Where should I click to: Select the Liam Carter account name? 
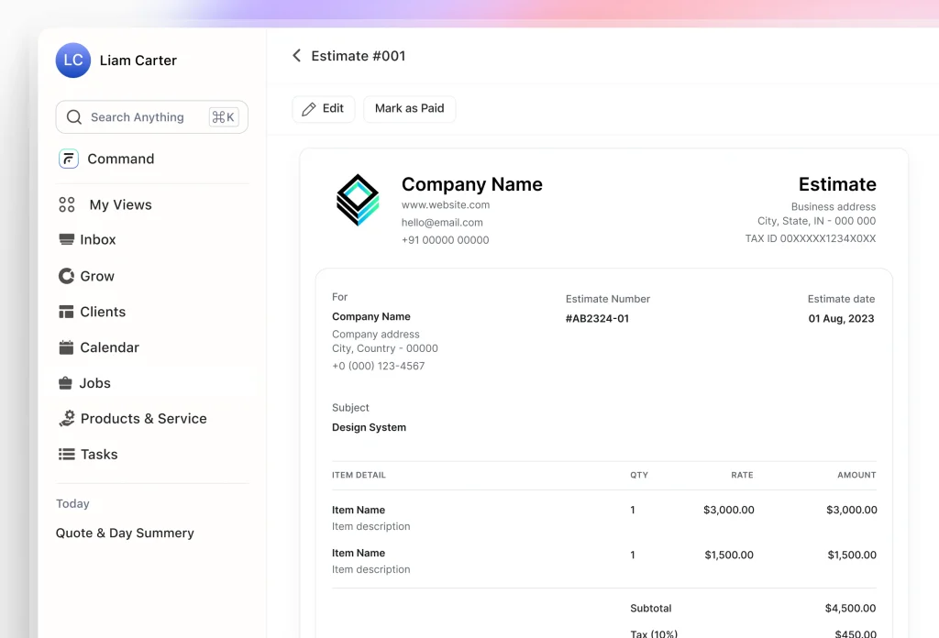pos(138,60)
